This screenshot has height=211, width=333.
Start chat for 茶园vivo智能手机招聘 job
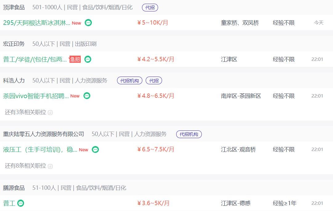click(87, 96)
